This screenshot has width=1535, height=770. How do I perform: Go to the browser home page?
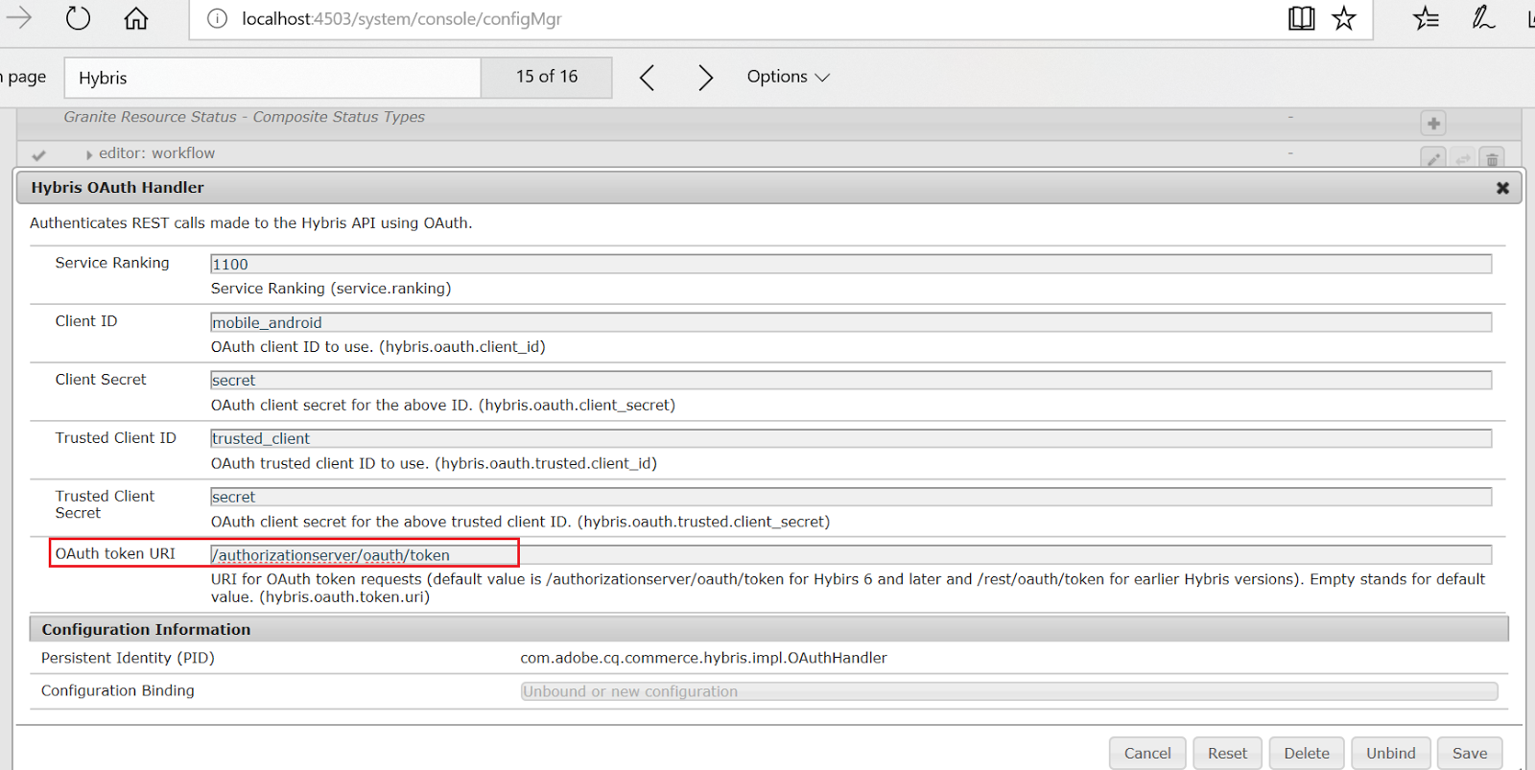[x=136, y=18]
